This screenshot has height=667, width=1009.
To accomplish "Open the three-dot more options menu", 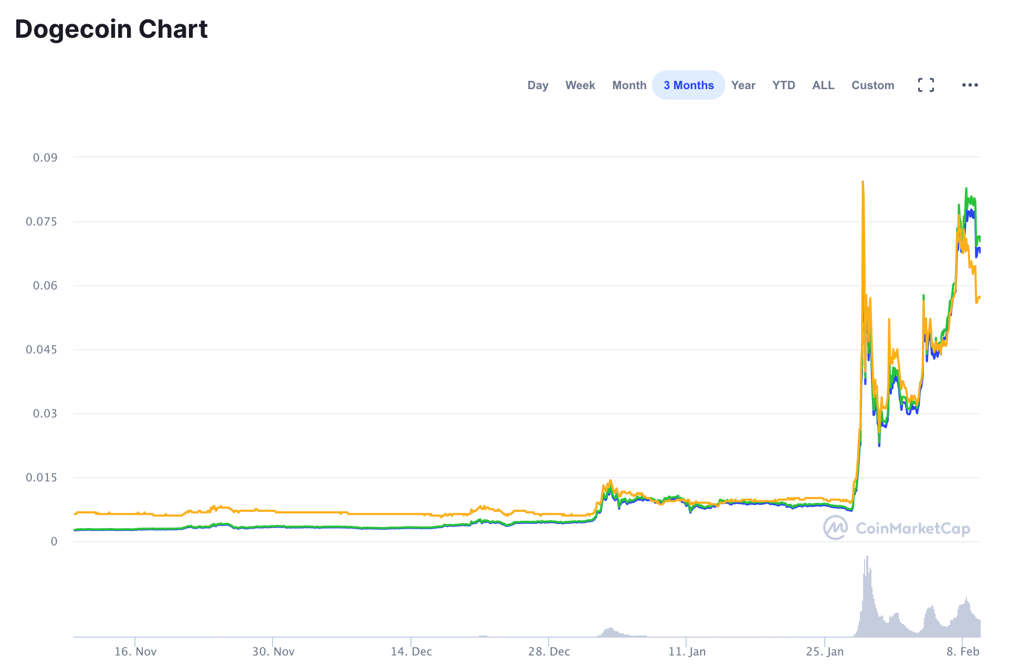I will [x=970, y=85].
